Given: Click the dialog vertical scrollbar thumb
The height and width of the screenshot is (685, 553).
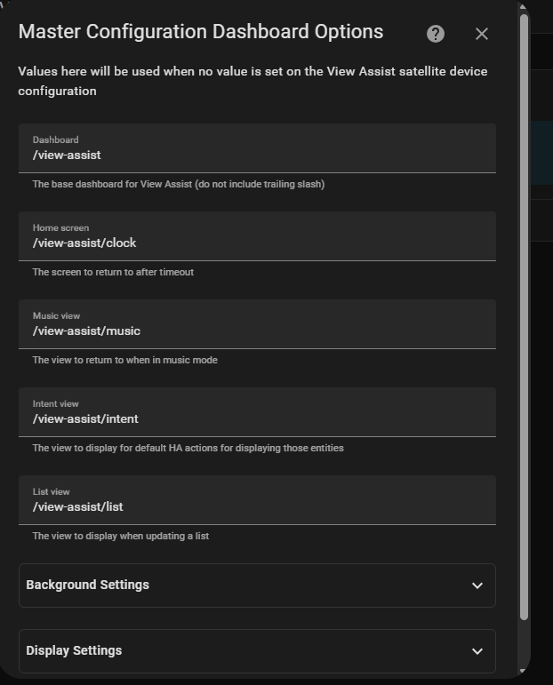Looking at the screenshot, I should 525,316.
